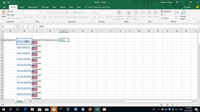200x112 pixels.
Task: Open the Paste options dropdown arrow
Action: pos(4,19)
